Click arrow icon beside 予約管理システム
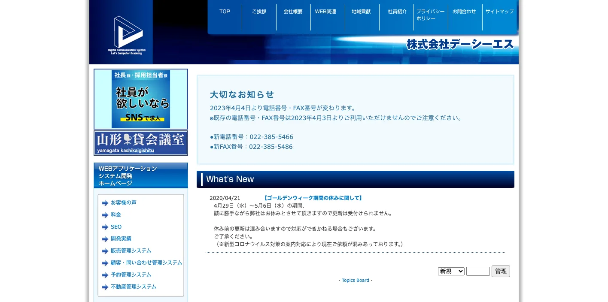 pos(105,275)
